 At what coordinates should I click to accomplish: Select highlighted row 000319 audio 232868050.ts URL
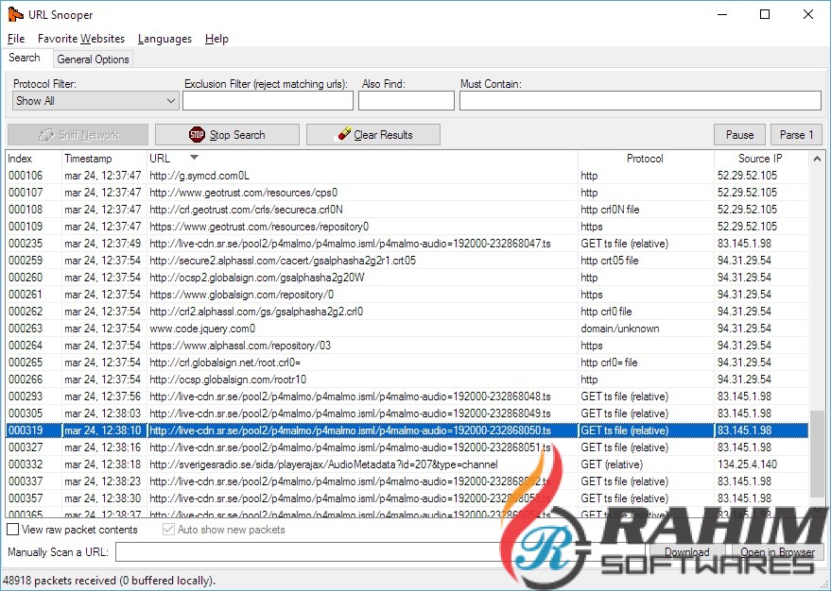pos(350,431)
